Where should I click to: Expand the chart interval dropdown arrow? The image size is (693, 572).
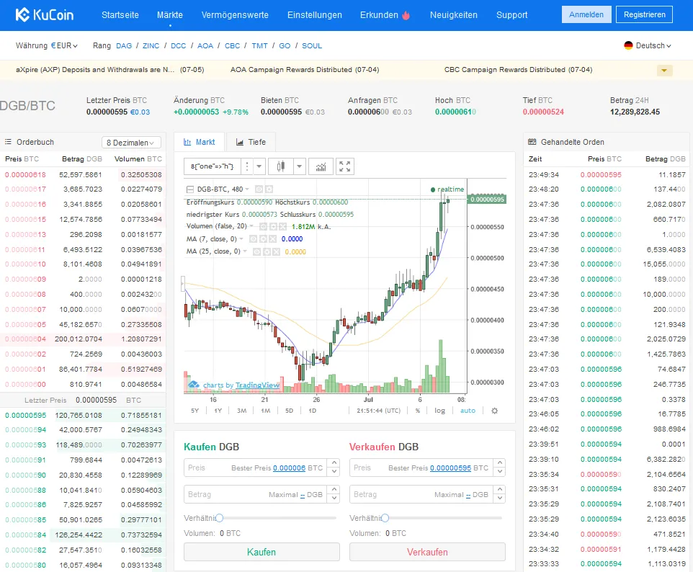(x=259, y=166)
